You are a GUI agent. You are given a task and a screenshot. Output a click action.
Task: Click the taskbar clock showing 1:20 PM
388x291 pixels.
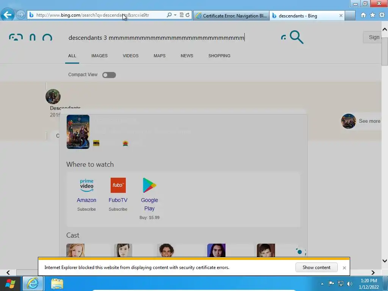(x=369, y=283)
